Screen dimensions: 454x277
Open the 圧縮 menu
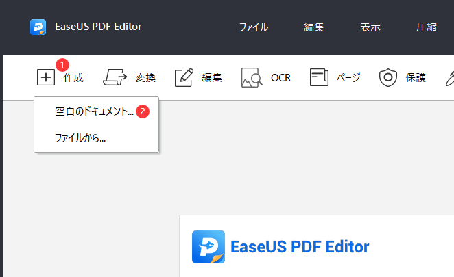coord(427,27)
